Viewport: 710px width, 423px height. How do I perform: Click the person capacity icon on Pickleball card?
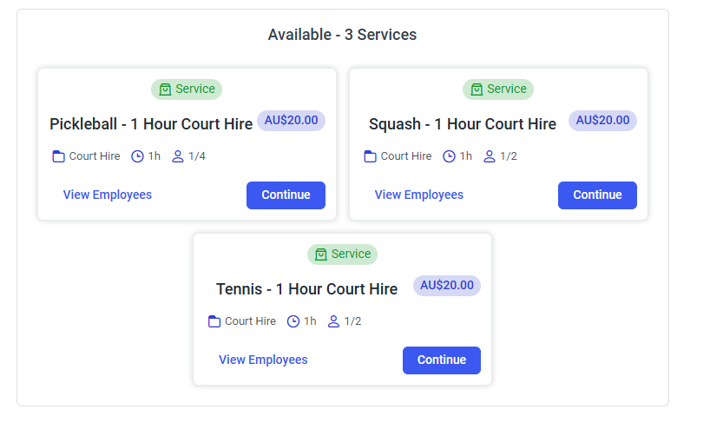(178, 156)
